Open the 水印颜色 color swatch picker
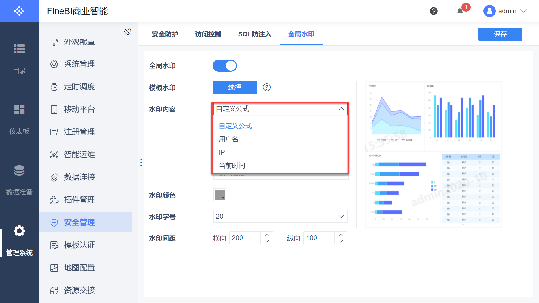 (220, 195)
